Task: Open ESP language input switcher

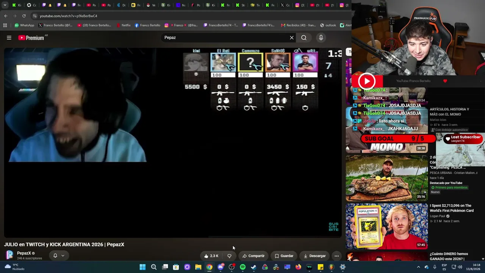Action: click(x=444, y=267)
